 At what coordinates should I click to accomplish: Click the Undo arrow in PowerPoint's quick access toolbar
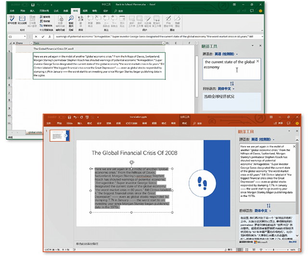(75, 117)
